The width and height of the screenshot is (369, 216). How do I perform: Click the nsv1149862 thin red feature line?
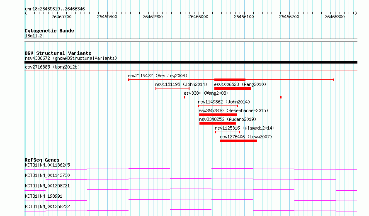pyautogui.click(x=218, y=106)
